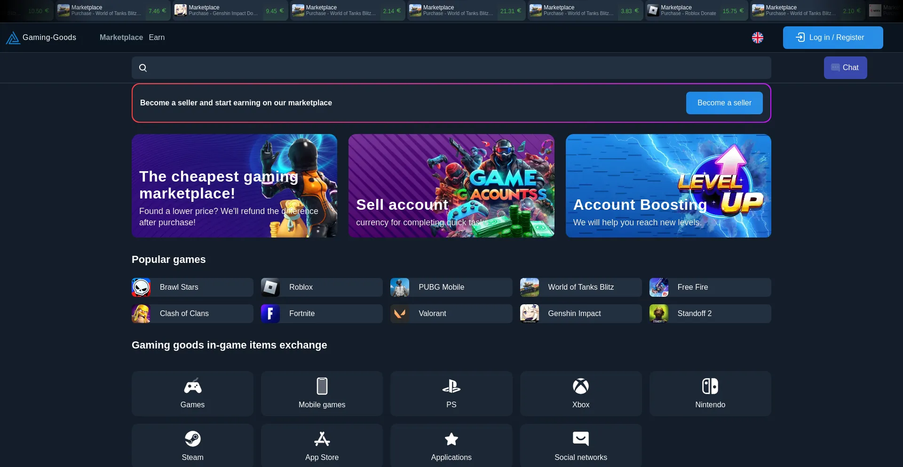
Task: Click Log in / Register button
Action: point(833,38)
